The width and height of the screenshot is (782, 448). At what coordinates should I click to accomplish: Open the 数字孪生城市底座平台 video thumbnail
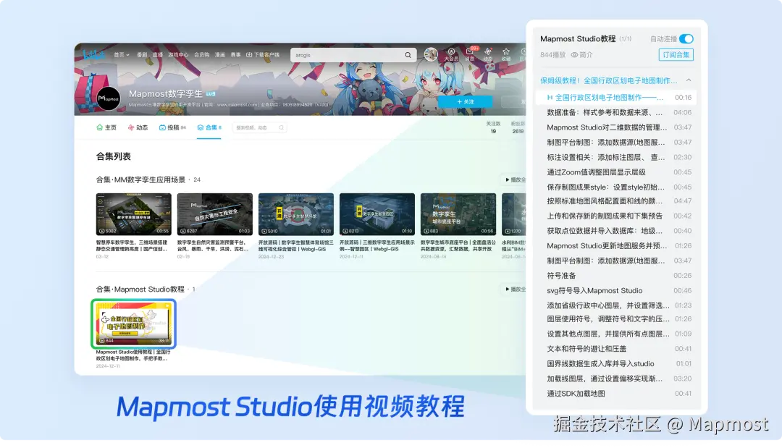click(x=458, y=214)
